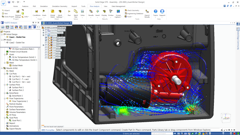Select Case1 - Outlet Fan project
240x135 pixels.
17,37
